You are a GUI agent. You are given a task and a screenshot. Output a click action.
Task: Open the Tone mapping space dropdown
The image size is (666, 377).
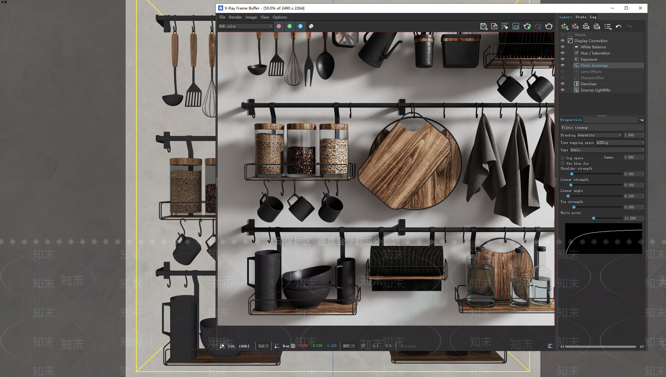tap(619, 143)
